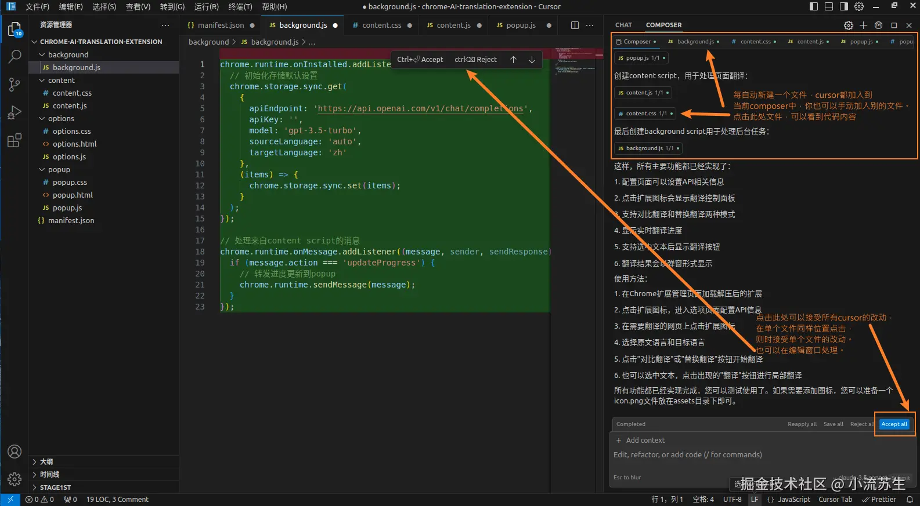Click the split editor icon
Screen dimensions: 920x506
(575, 26)
